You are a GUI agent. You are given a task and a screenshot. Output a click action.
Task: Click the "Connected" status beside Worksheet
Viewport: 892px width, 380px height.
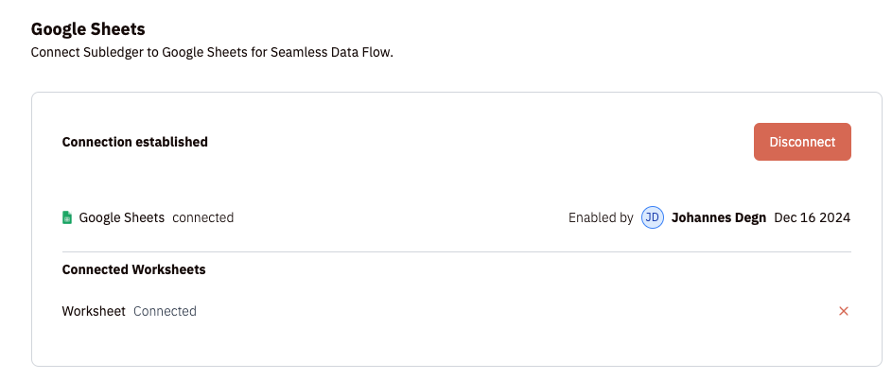click(x=165, y=311)
